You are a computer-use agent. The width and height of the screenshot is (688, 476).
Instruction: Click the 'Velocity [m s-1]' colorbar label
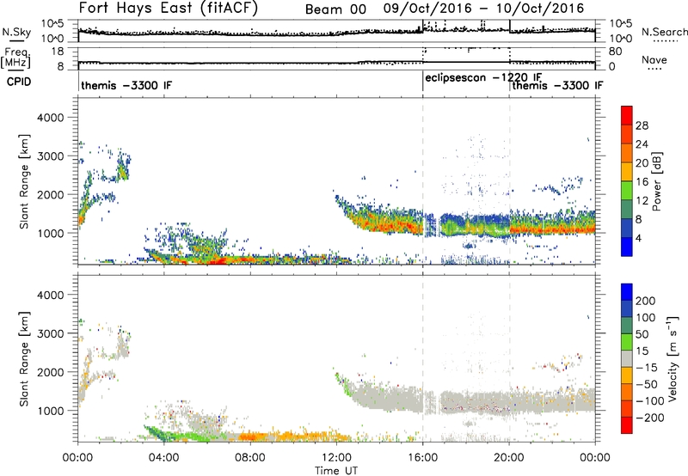coord(673,358)
